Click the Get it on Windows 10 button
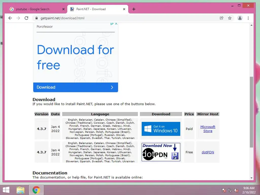This screenshot has height=195, width=260. click(161, 129)
